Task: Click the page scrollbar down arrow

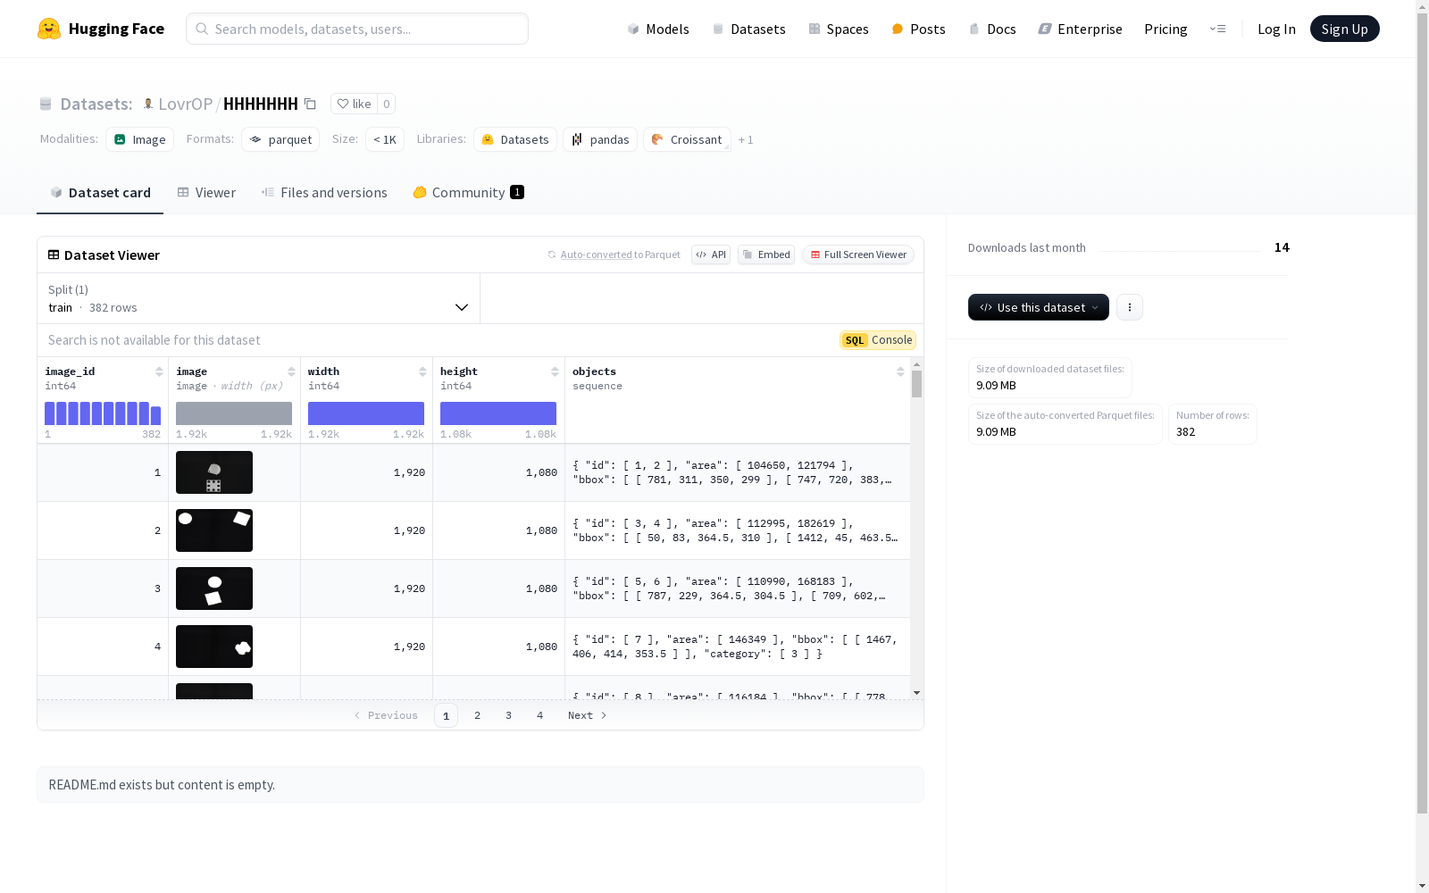Action: [x=1422, y=886]
